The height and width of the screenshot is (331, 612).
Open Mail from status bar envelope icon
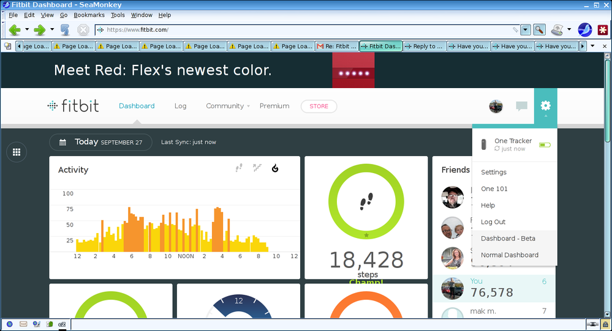[x=23, y=324]
